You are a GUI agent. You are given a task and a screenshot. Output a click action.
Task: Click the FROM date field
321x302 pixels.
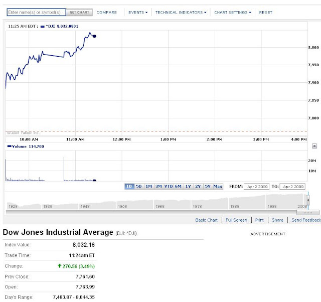pos(256,187)
